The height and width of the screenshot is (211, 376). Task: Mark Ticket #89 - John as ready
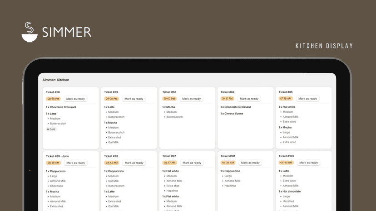(75, 163)
